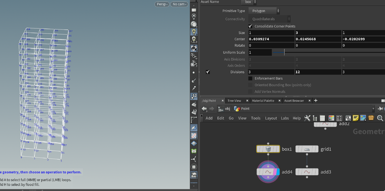Switch to the Asset Browser tab
This screenshot has width=385, height=191.
(x=294, y=101)
